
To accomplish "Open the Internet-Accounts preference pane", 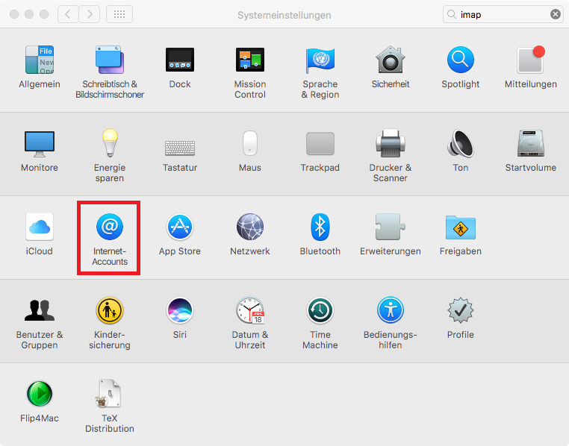I will (x=110, y=227).
